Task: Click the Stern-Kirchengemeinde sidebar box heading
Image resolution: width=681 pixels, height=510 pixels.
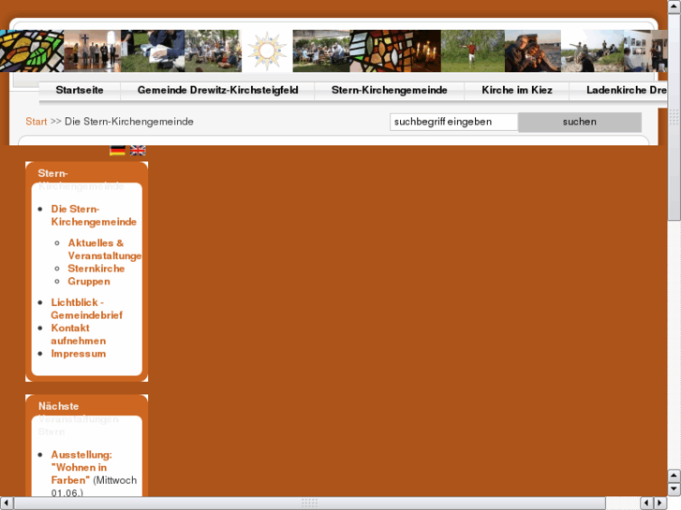Action: click(x=81, y=180)
